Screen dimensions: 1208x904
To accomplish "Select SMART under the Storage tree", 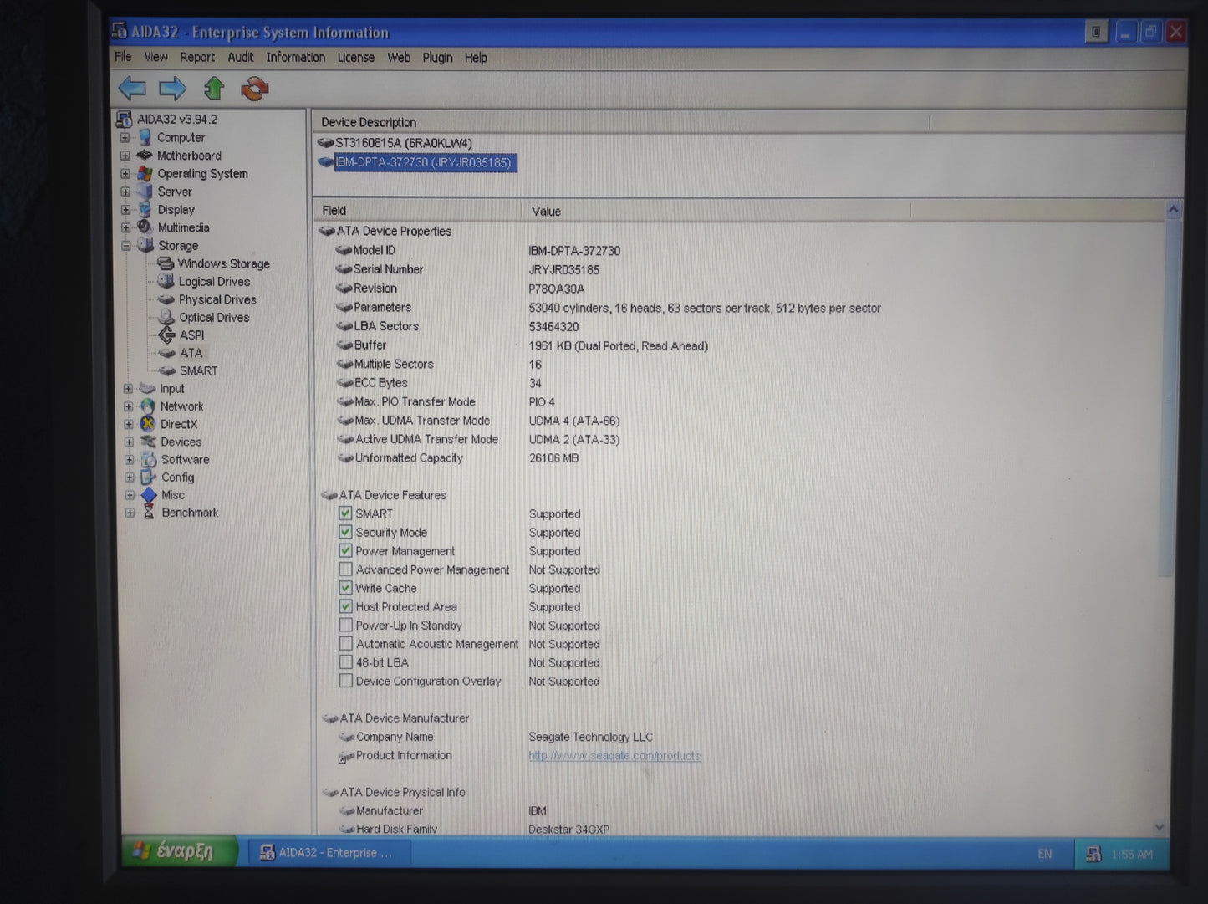I will pyautogui.click(x=198, y=370).
